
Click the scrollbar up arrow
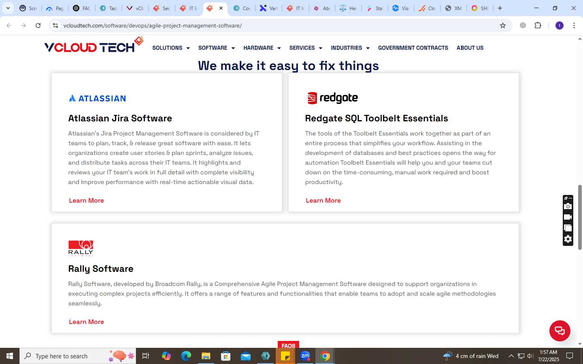pos(580,39)
